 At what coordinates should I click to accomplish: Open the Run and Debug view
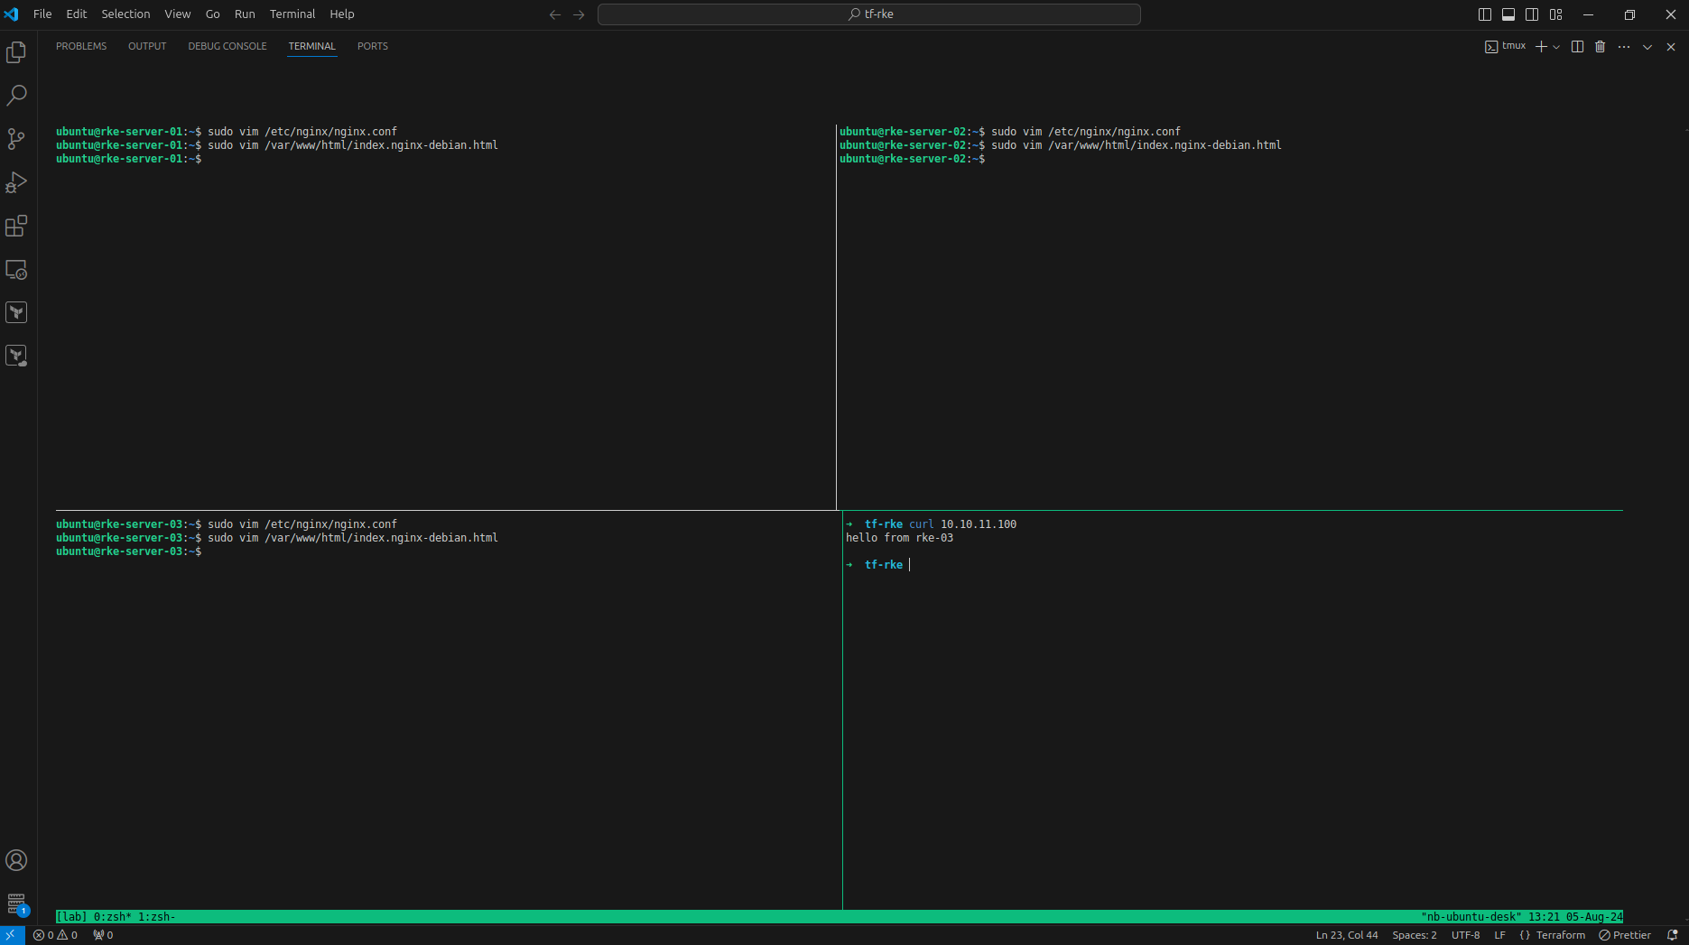pos(16,182)
